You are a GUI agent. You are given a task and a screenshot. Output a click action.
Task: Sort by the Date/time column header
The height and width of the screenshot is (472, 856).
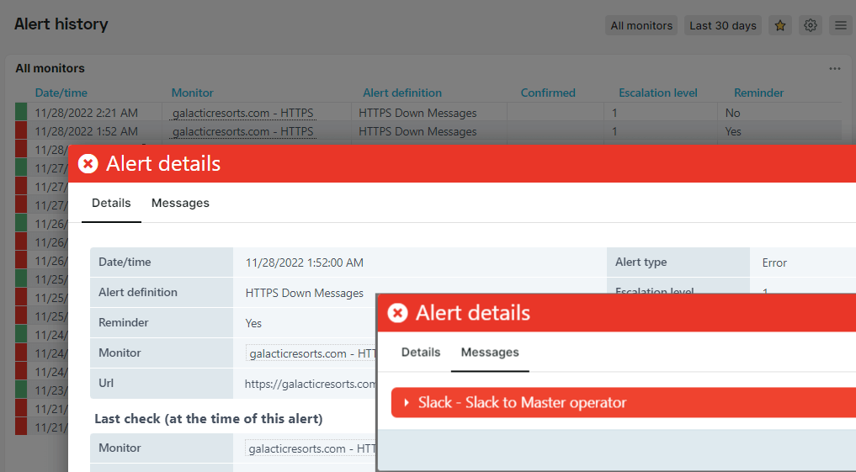tap(61, 93)
